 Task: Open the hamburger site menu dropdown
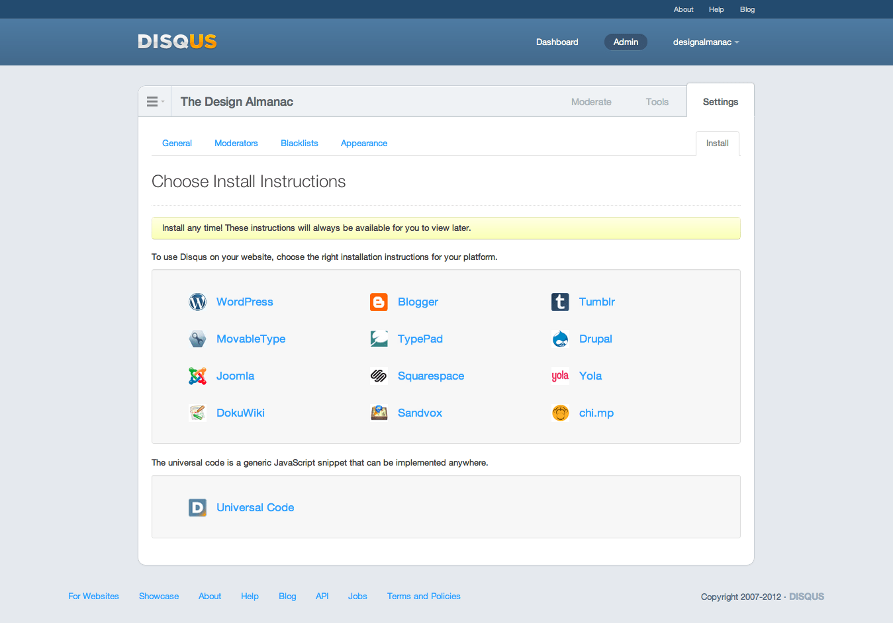155,102
